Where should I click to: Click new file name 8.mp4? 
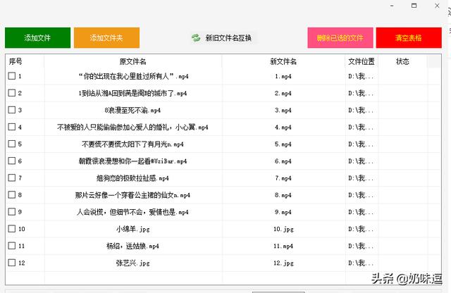pyautogui.click(x=283, y=195)
